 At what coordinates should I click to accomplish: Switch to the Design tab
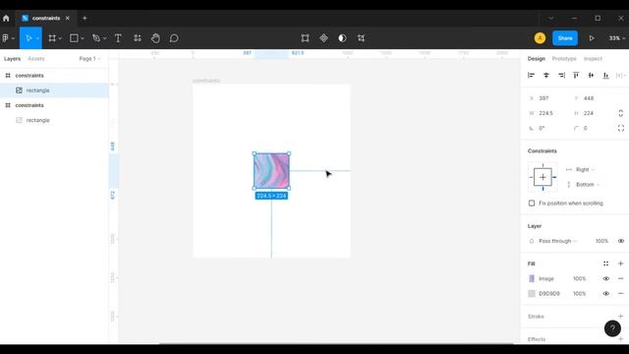[537, 59]
